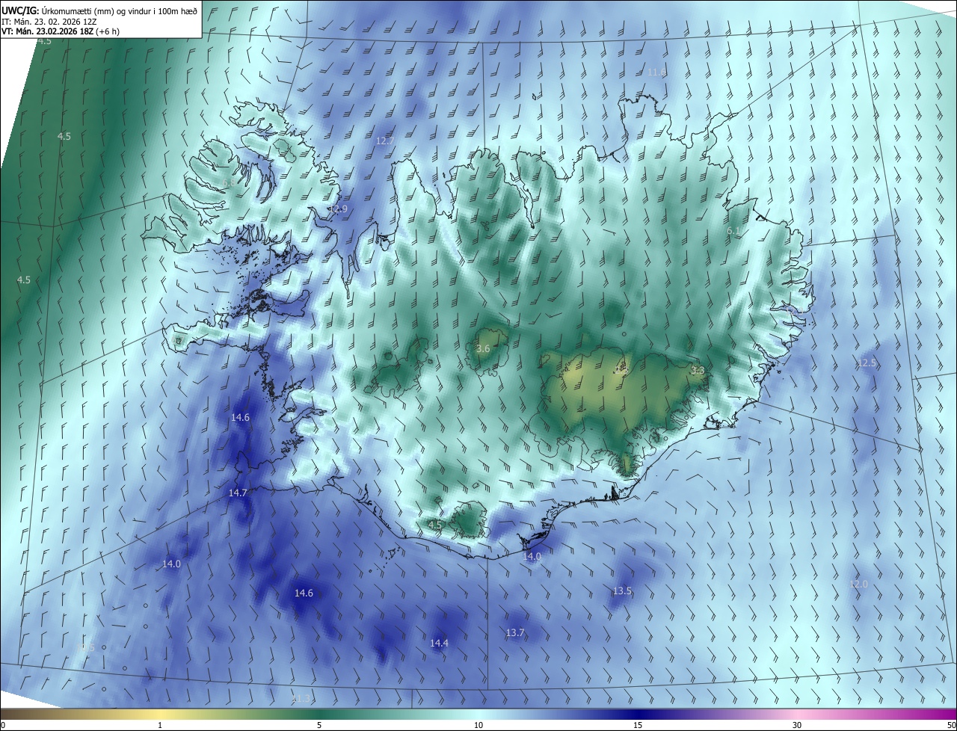Click the 6.1 value in east Iceland
The width and height of the screenshot is (957, 731).
click(733, 231)
